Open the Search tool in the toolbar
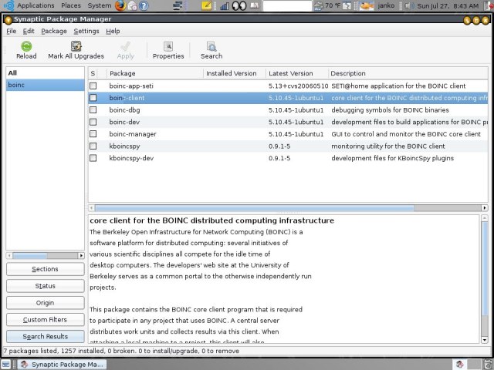The width and height of the screenshot is (494, 370). pos(211,50)
